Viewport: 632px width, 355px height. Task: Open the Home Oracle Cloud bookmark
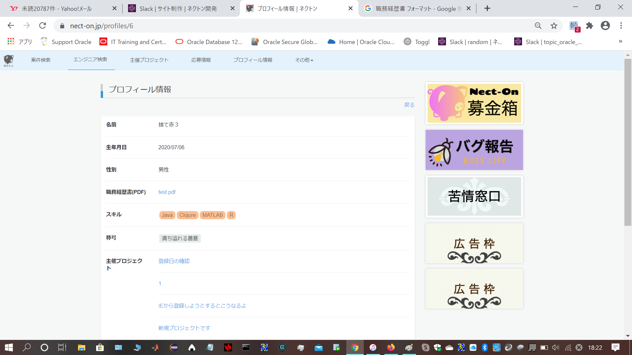click(361, 42)
